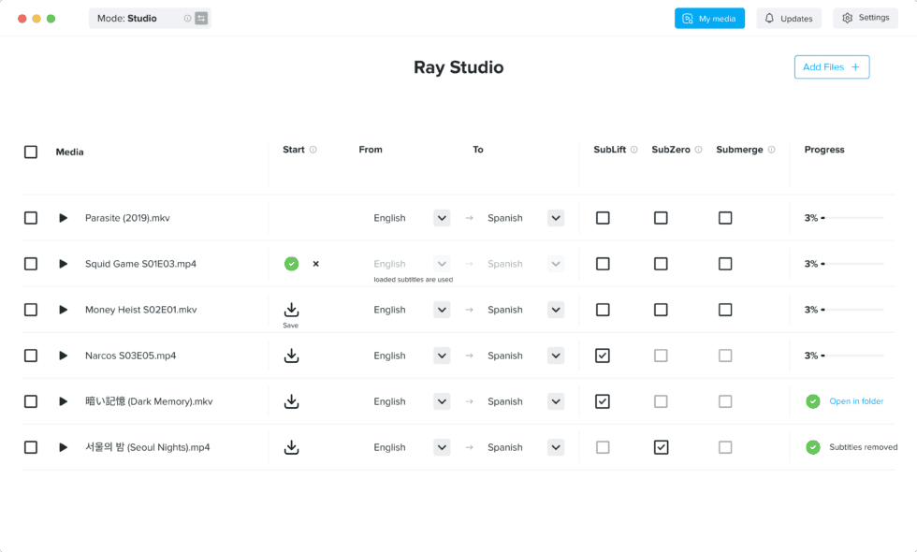Click Add Files button
The image size is (917, 552).
coord(832,67)
